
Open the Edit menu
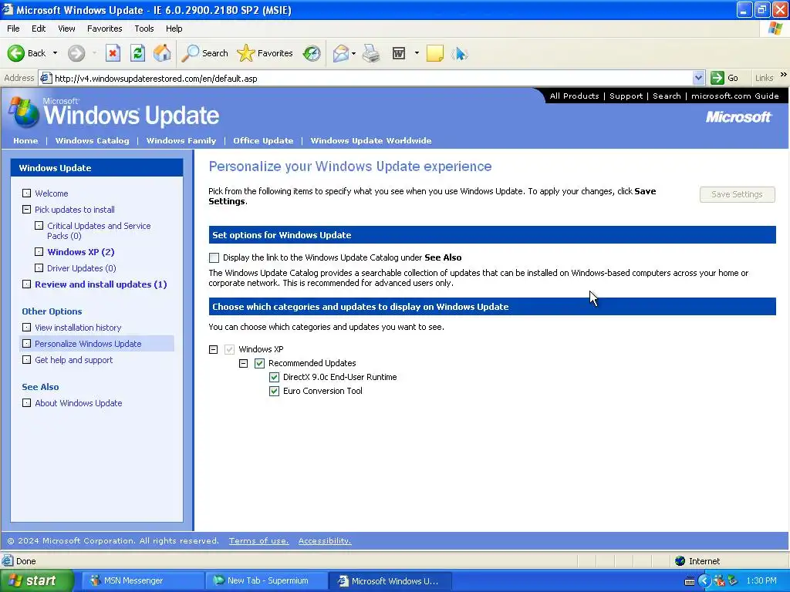39,29
